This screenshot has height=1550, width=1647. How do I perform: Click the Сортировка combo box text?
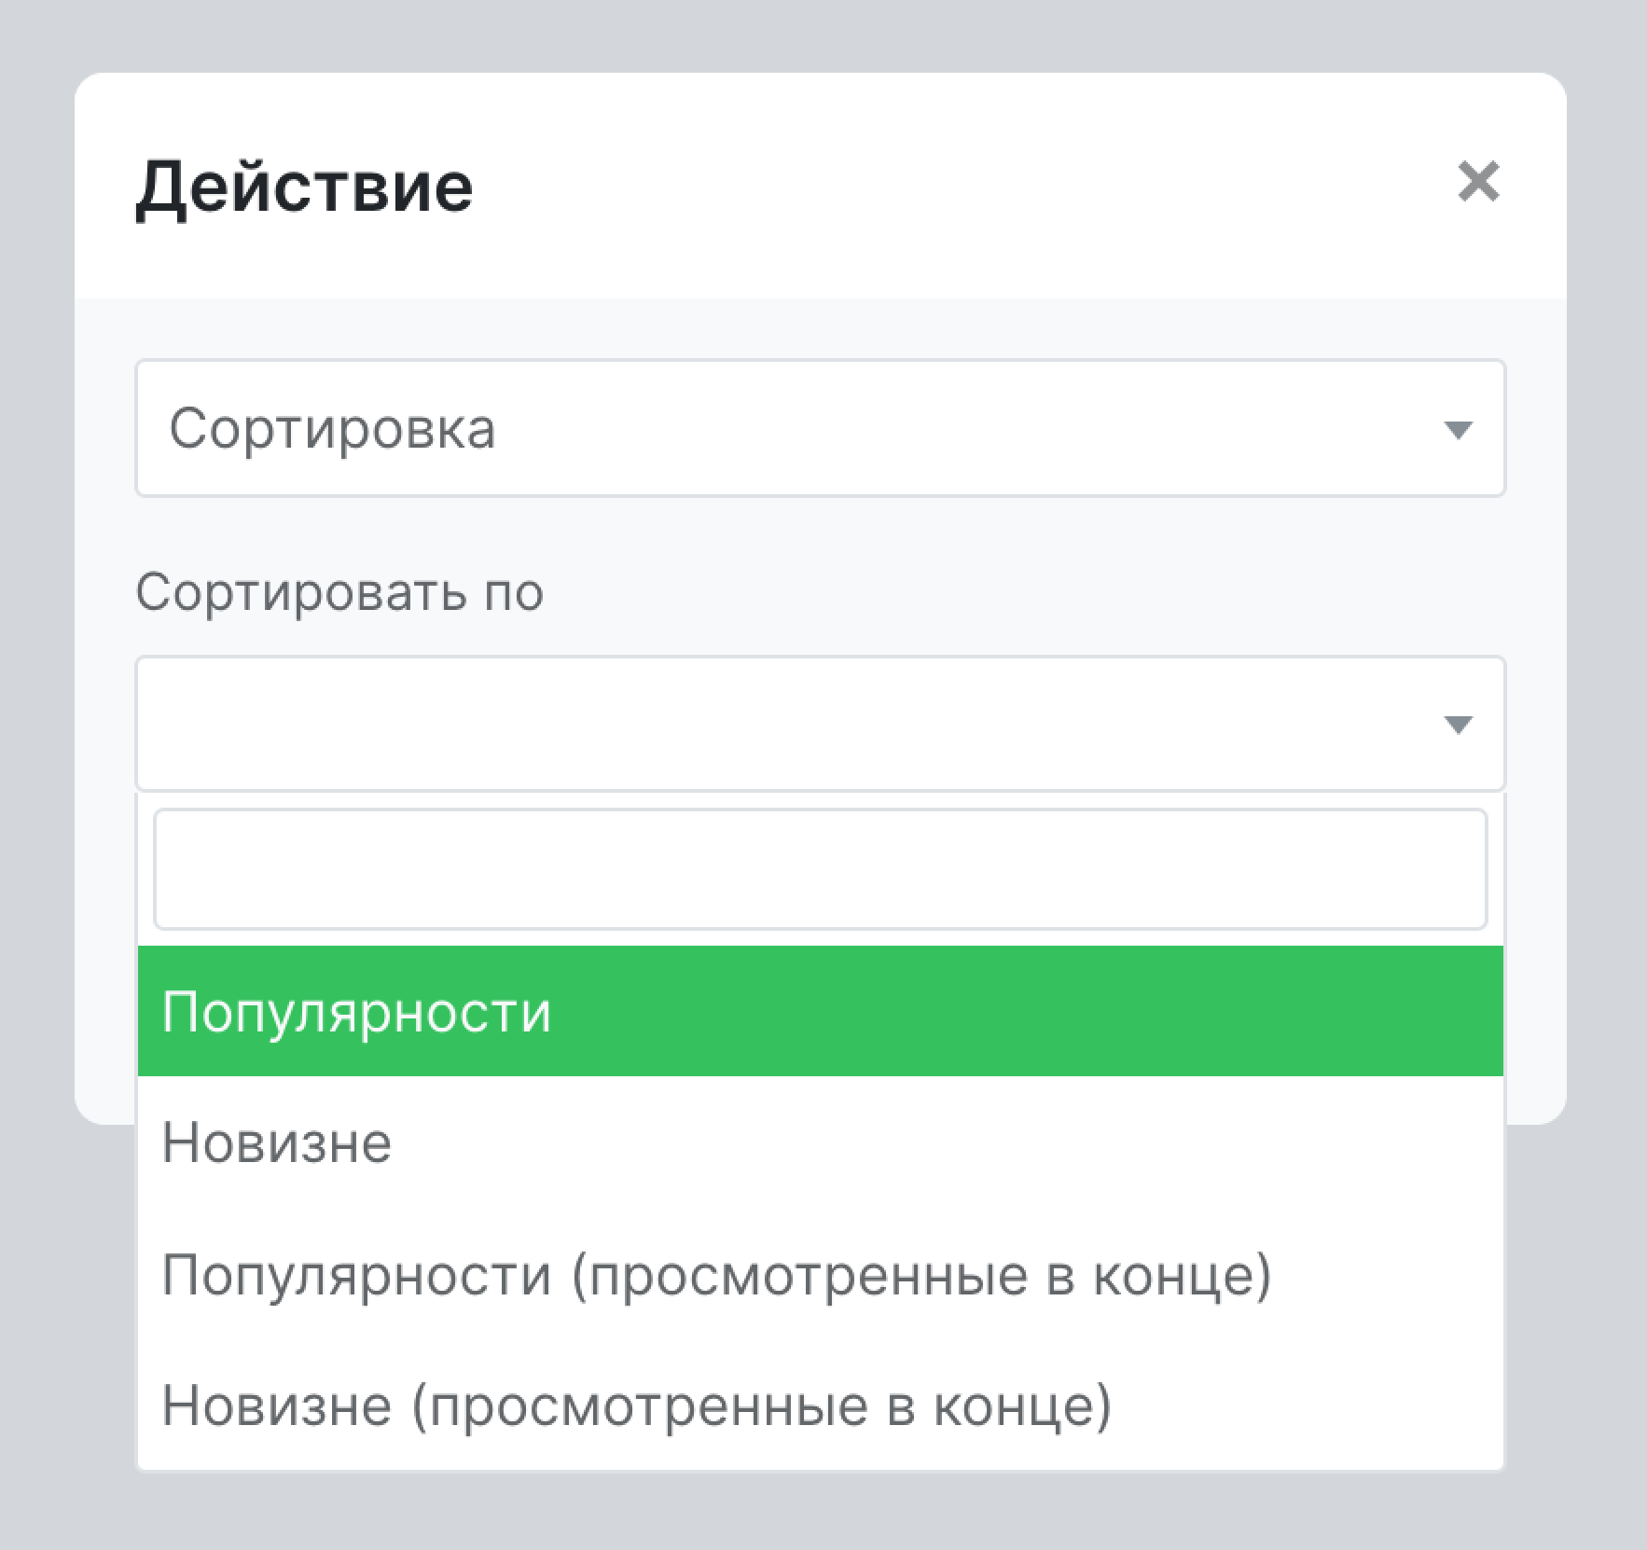[x=332, y=429]
